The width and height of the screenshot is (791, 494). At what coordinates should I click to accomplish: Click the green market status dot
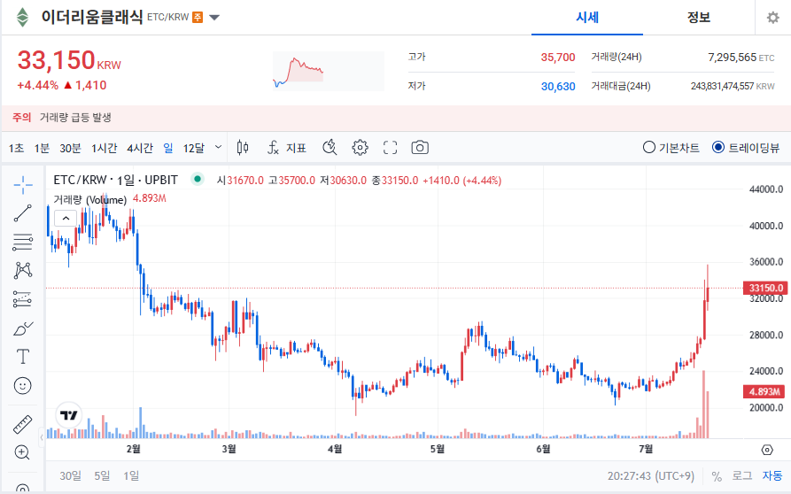pos(198,179)
